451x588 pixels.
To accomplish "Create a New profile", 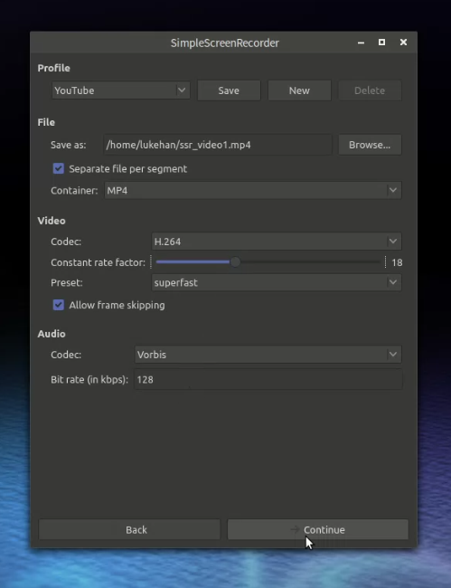I will 299,90.
